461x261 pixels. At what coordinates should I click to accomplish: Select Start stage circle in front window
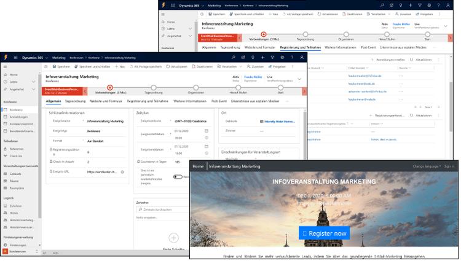(280, 87)
